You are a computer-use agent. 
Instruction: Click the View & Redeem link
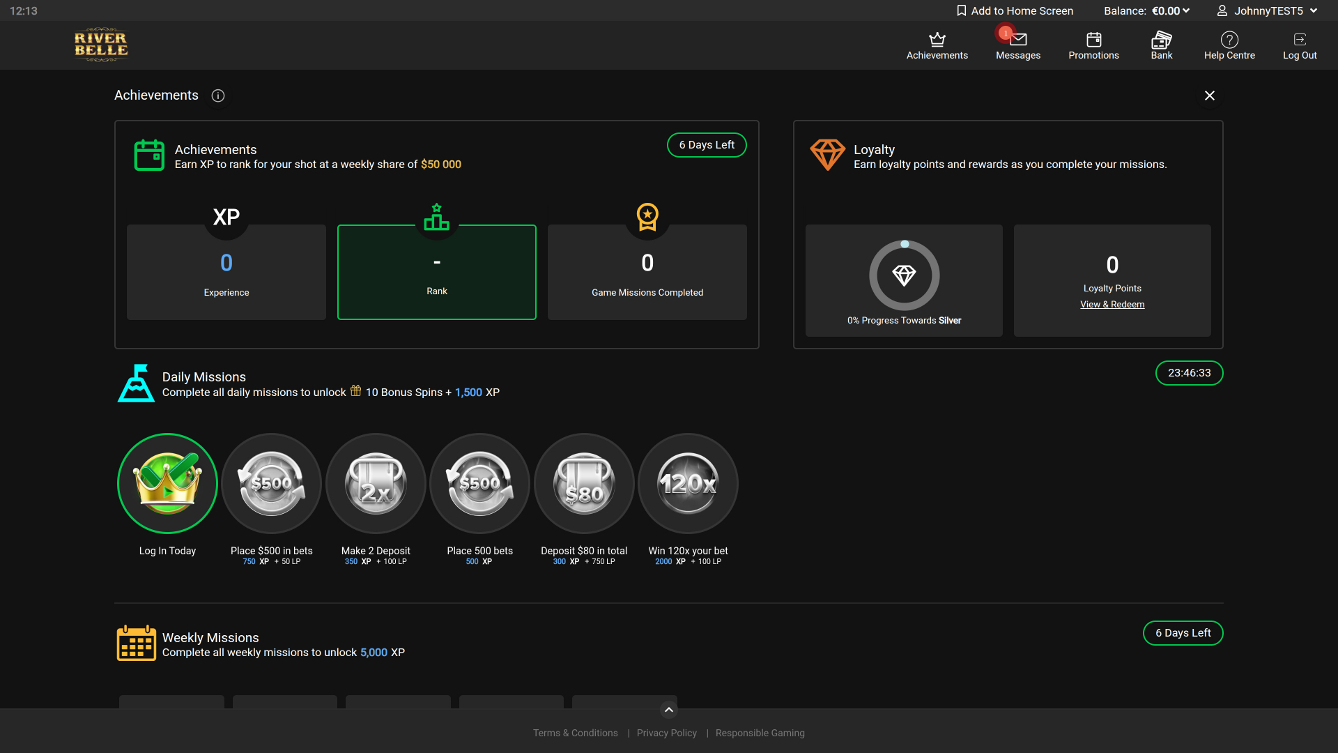tap(1112, 305)
